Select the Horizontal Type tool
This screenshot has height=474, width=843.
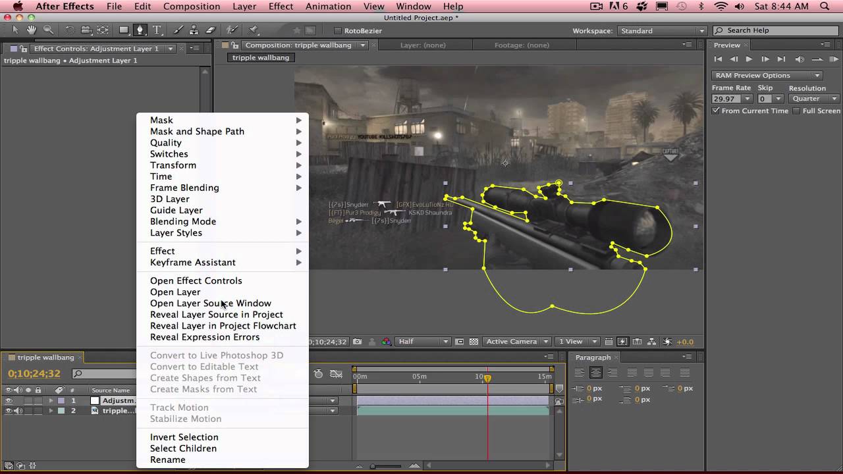pos(157,30)
